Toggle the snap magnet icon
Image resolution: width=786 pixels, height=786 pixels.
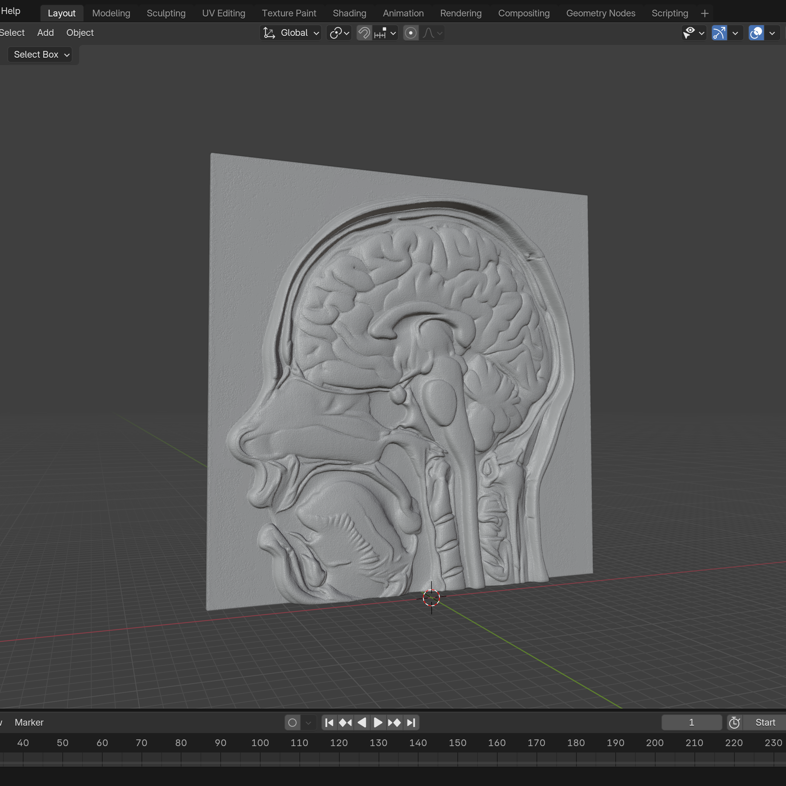point(364,33)
